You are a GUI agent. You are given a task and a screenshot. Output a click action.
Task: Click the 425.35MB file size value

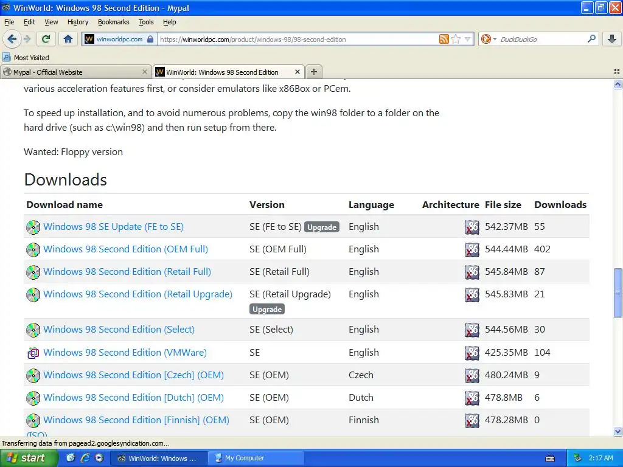tap(506, 353)
